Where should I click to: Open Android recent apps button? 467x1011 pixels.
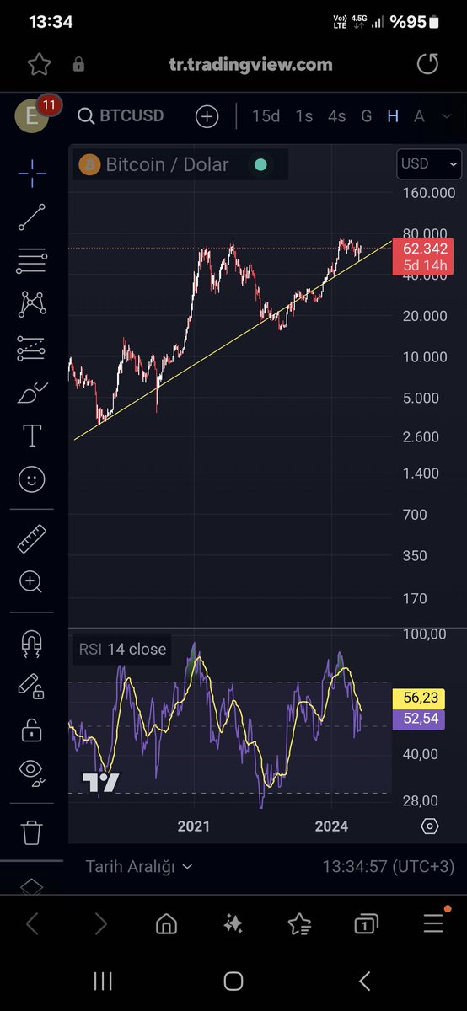pos(103,981)
